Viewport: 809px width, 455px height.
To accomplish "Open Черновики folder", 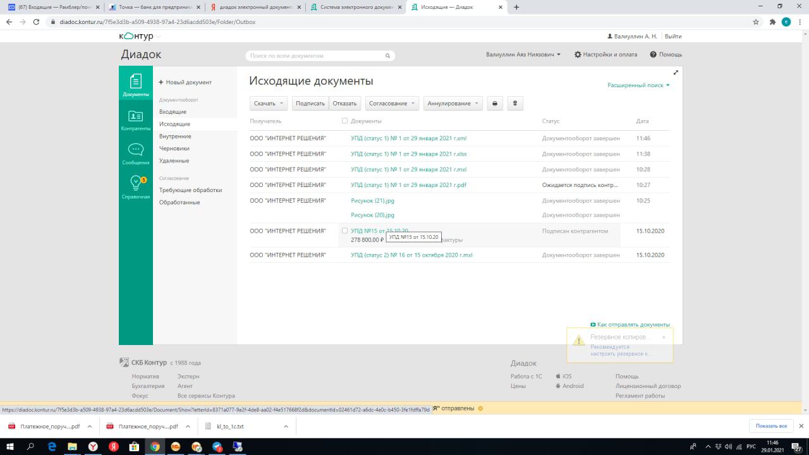I will (174, 149).
